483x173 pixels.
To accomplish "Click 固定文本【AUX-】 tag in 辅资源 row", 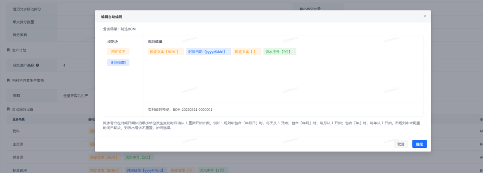I will click(x=105, y=157).
